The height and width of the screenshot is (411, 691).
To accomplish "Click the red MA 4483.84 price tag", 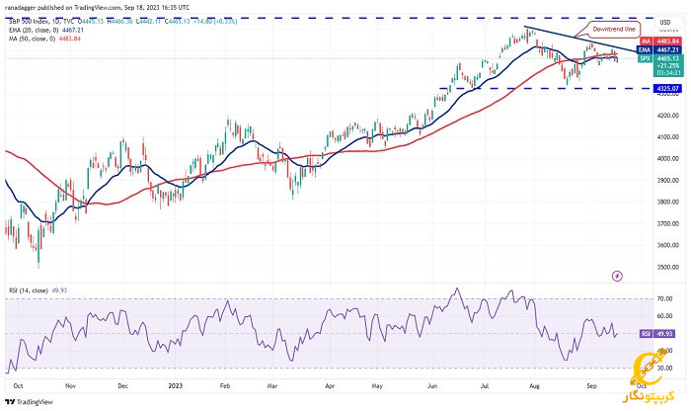I will click(x=660, y=41).
